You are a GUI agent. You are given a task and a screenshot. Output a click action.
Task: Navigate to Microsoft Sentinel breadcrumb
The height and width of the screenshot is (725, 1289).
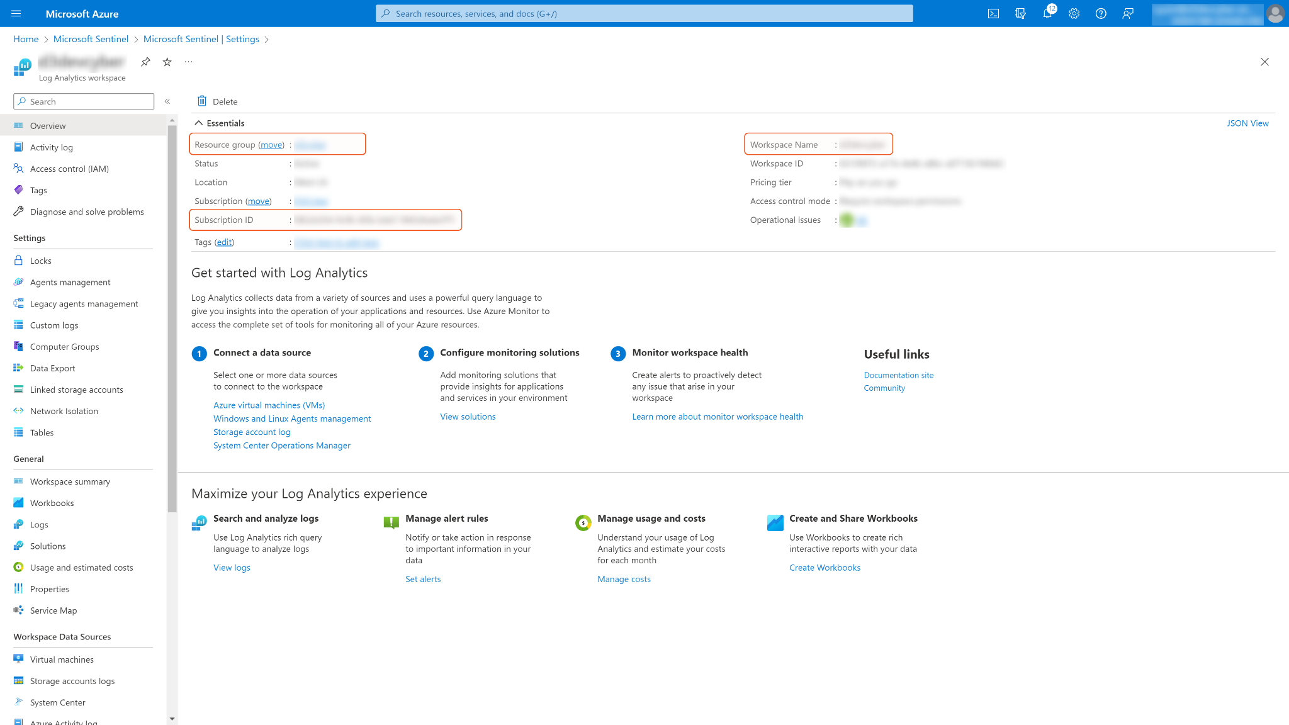tap(91, 39)
